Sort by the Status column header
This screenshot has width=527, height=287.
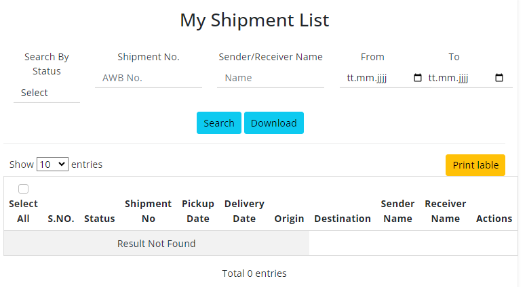100,219
